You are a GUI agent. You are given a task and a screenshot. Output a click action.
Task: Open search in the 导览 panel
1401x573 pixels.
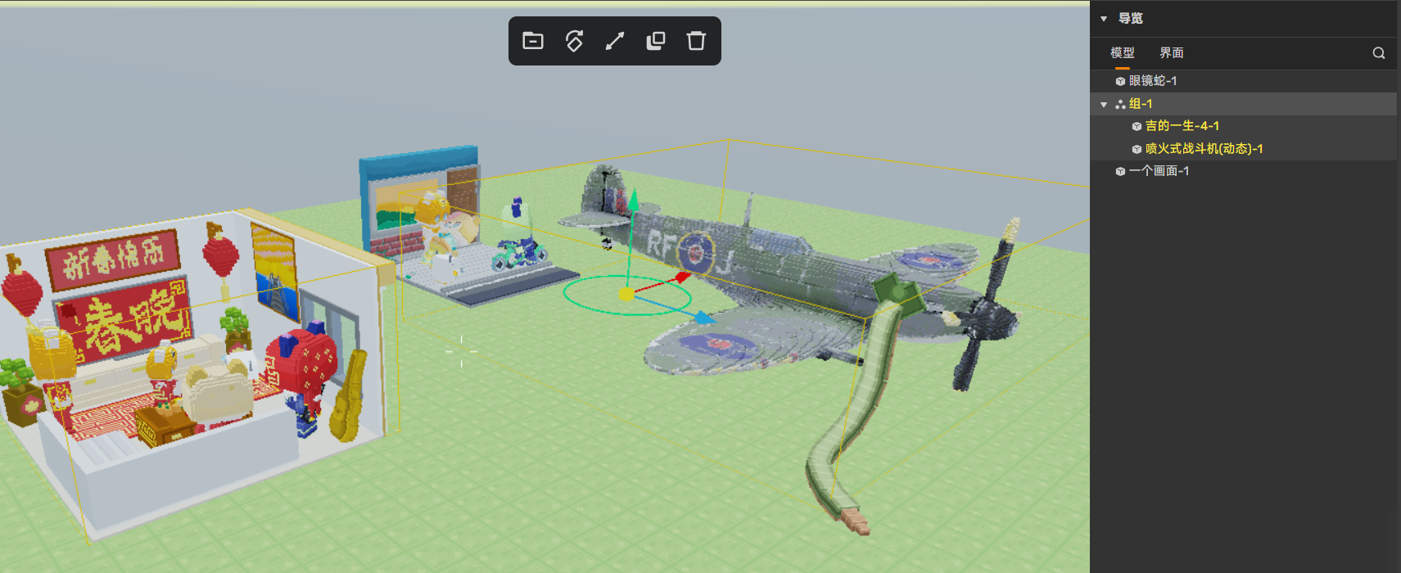coord(1379,53)
